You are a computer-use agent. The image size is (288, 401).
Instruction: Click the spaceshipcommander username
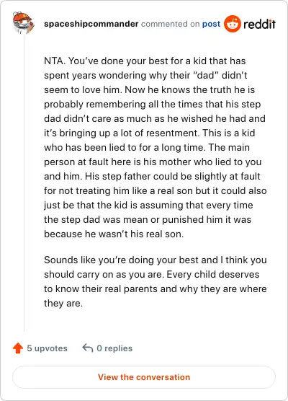91,24
